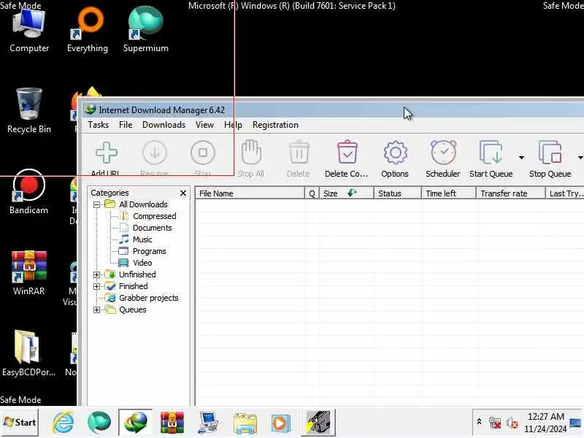Click the Computer desktop icon
Viewport: 584px width, 438px height.
29,31
